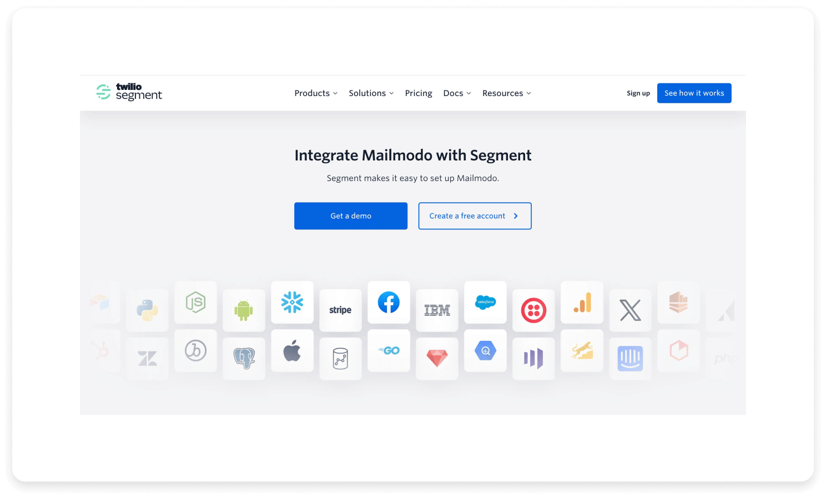The width and height of the screenshot is (826, 498).
Task: Click the database cylinder icon tile
Action: (x=340, y=359)
